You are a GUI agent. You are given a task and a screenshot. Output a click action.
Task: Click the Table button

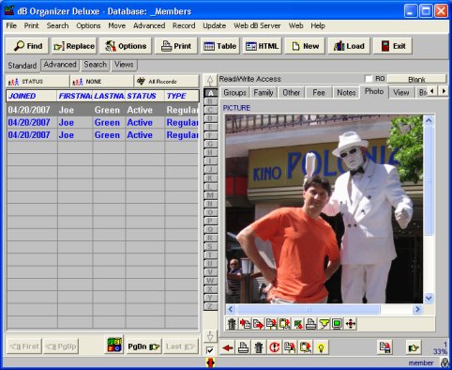(220, 46)
